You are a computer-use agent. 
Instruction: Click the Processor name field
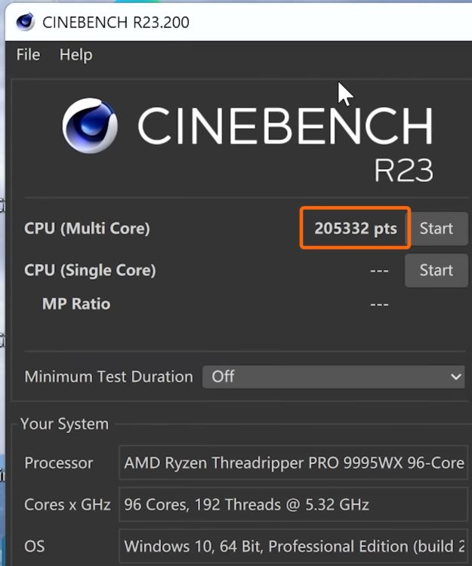294,463
